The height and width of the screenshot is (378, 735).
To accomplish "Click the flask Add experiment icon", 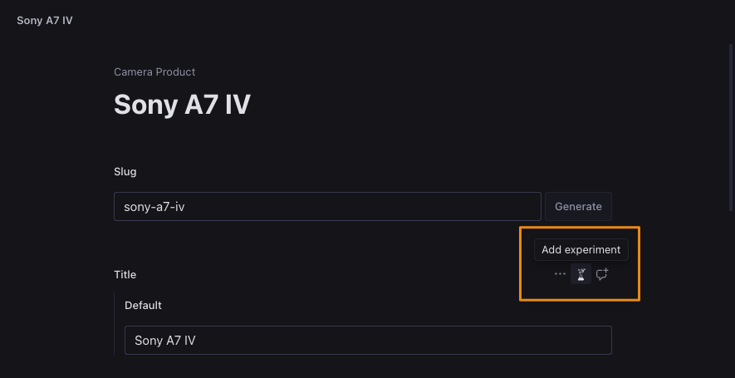I will (x=581, y=274).
